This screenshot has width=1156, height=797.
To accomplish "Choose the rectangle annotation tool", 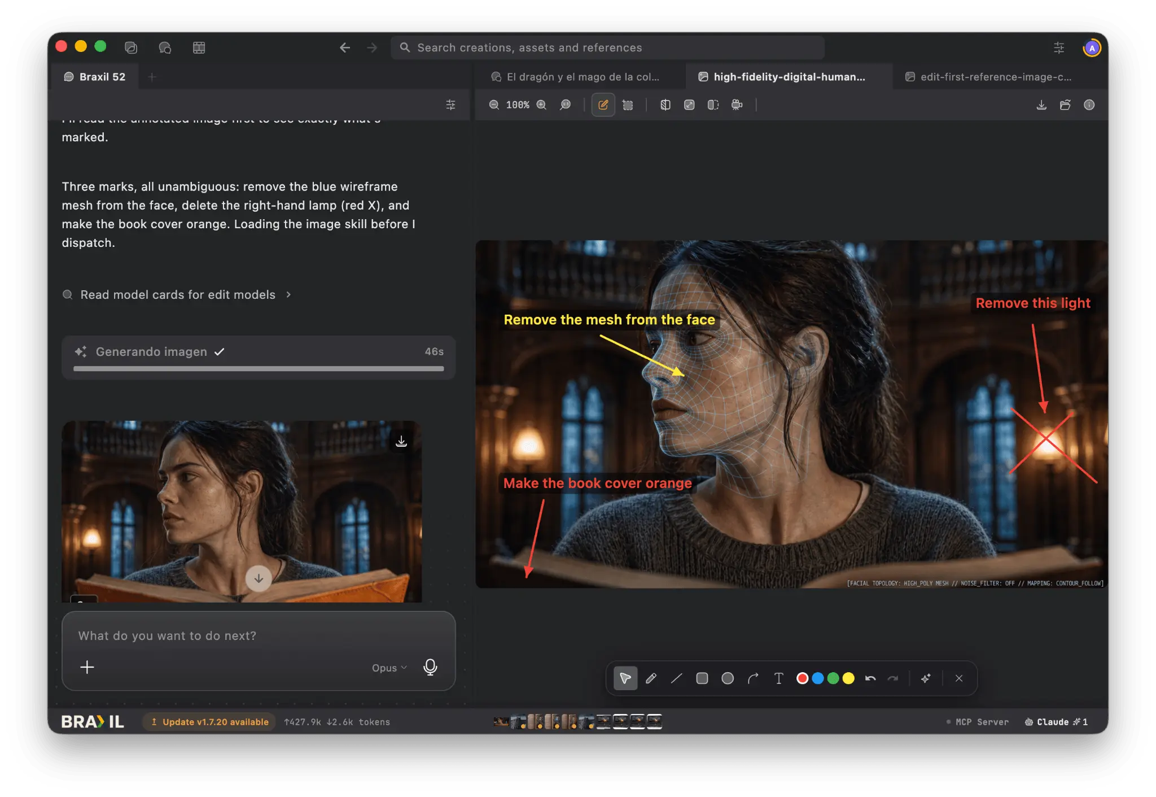I will click(702, 678).
